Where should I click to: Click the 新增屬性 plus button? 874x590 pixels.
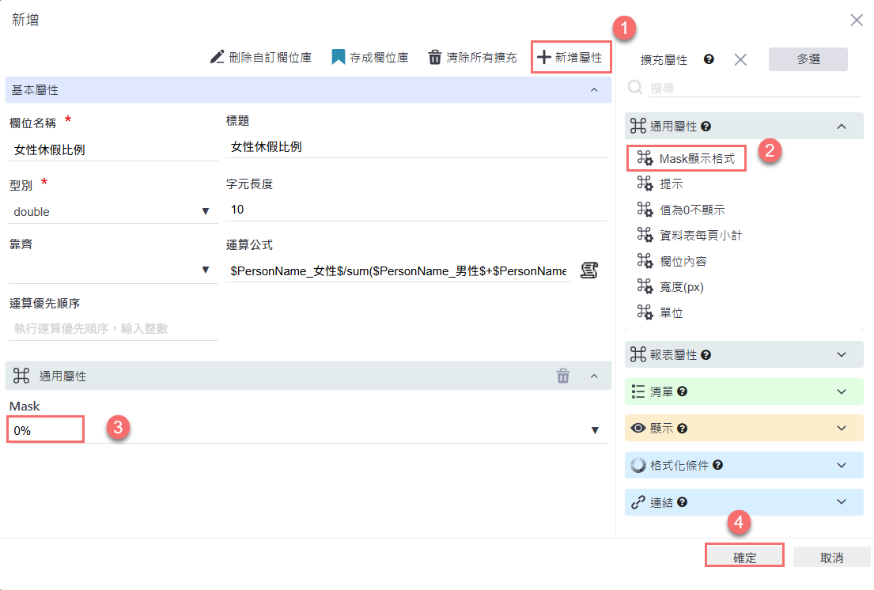point(570,58)
